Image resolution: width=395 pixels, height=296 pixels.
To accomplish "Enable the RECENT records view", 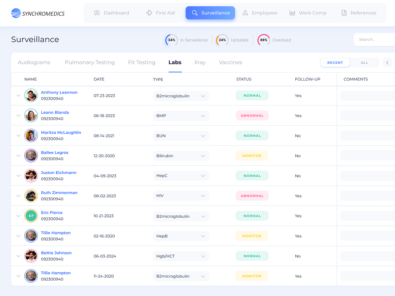I will click(x=335, y=62).
